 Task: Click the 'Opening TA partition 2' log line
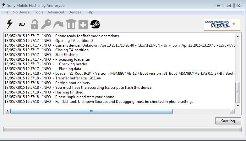pos(49,41)
